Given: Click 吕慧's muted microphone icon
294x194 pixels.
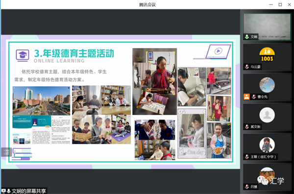Looking at the screenshot, I should pyautogui.click(x=247, y=187).
